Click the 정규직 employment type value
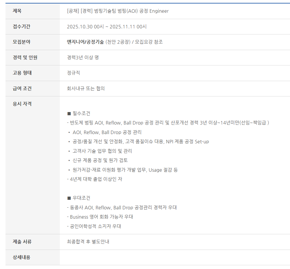The image size is (290, 269). (73, 73)
